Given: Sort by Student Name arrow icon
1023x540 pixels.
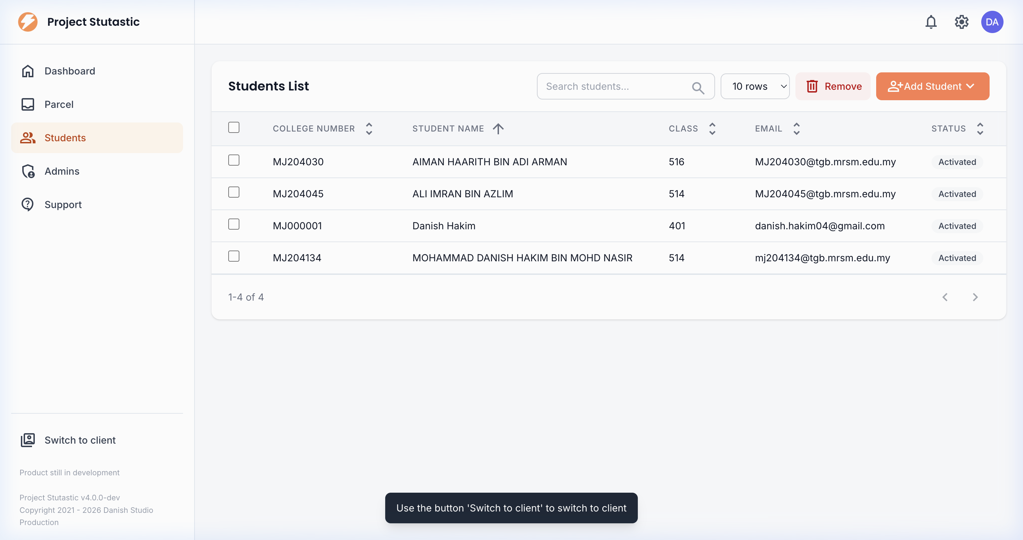Looking at the screenshot, I should (498, 129).
